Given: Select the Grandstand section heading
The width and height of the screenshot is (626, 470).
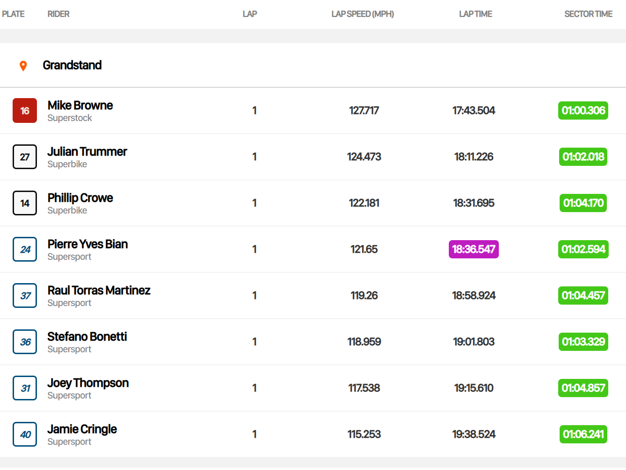Looking at the screenshot, I should 72,65.
